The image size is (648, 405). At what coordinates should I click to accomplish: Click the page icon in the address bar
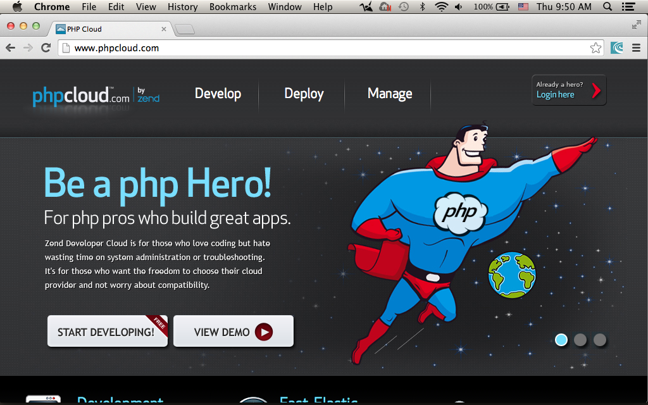click(x=66, y=48)
